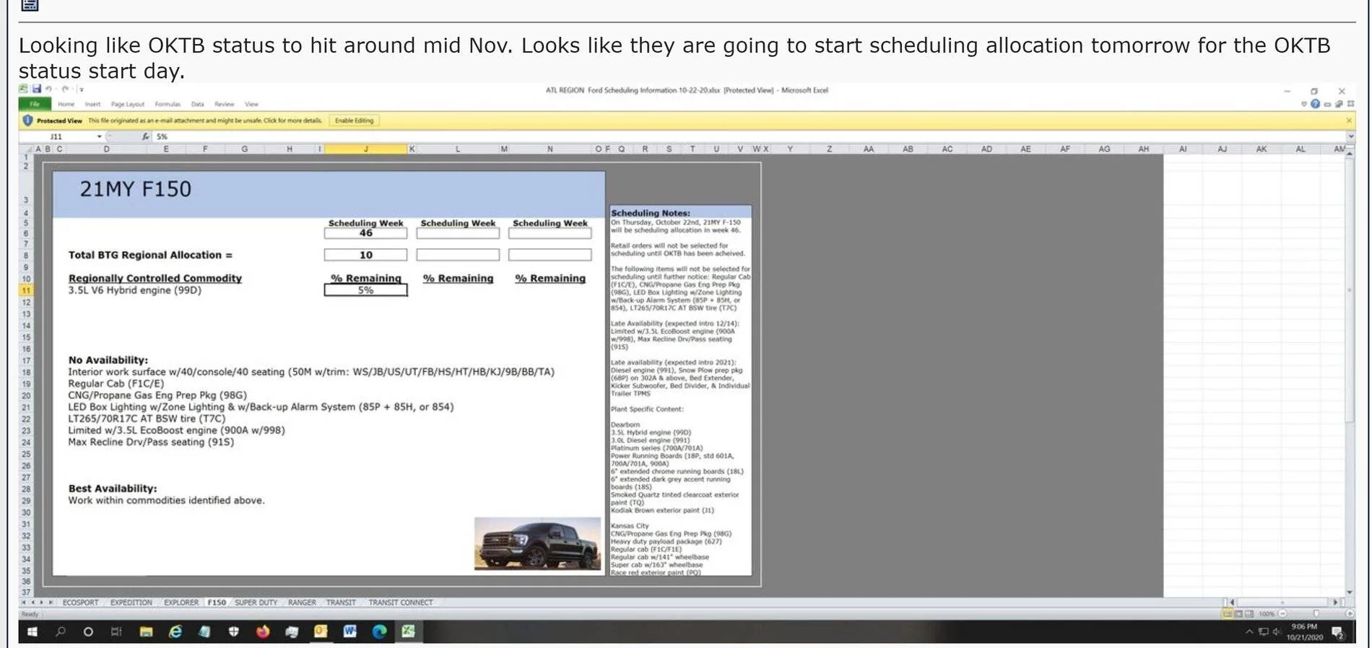The width and height of the screenshot is (1372, 648).
Task: Click the zoom in plus button
Action: pyautogui.click(x=1350, y=614)
